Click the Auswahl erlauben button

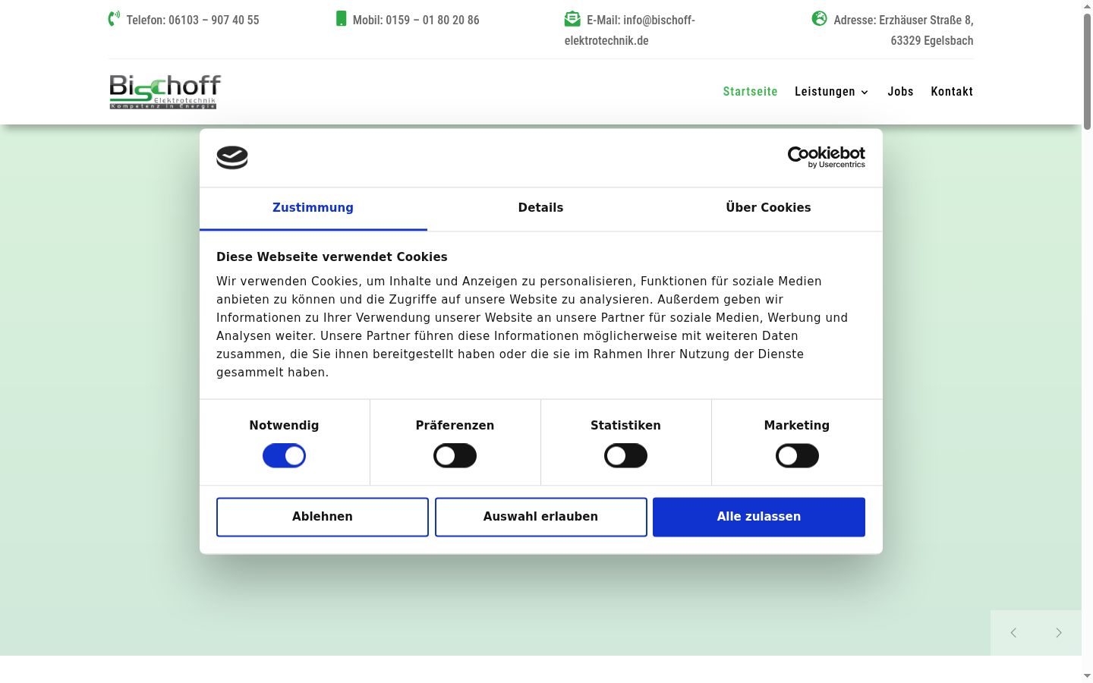pos(540,517)
